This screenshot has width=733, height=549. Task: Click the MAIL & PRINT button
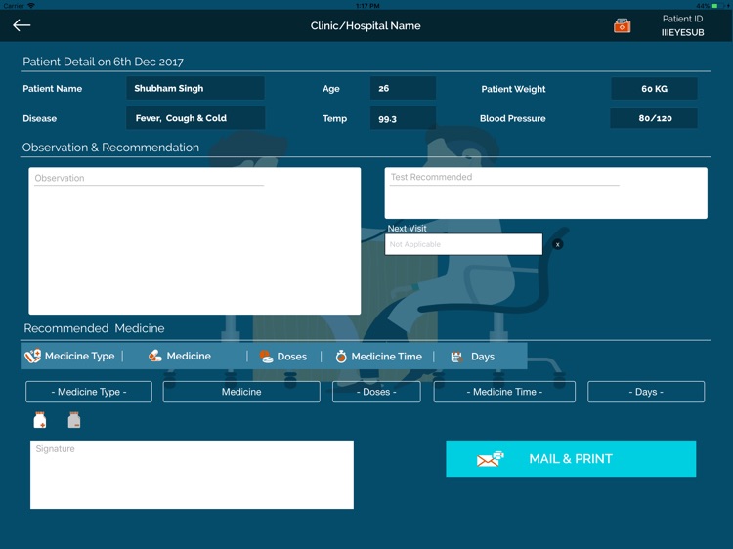571,459
